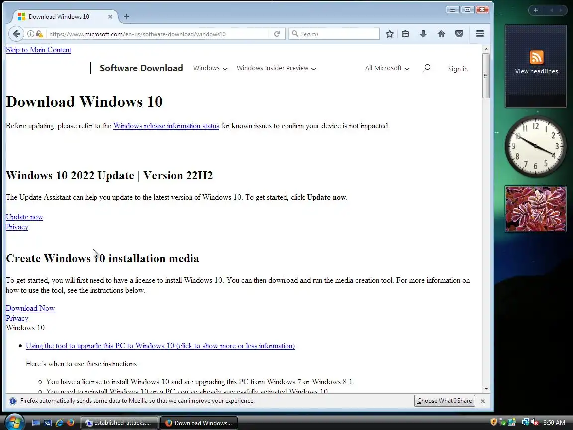Click the Software Download header title
Screen dimensions: 573x430
point(141,68)
